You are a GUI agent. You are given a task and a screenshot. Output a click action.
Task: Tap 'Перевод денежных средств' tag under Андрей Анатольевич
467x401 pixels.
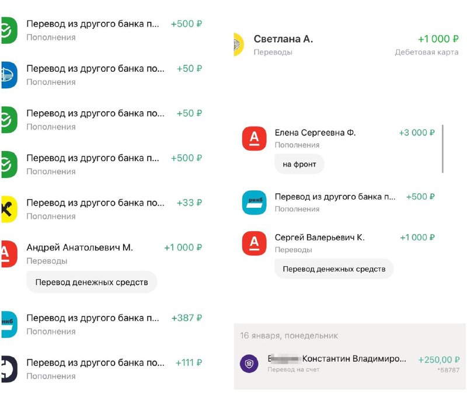tap(92, 282)
